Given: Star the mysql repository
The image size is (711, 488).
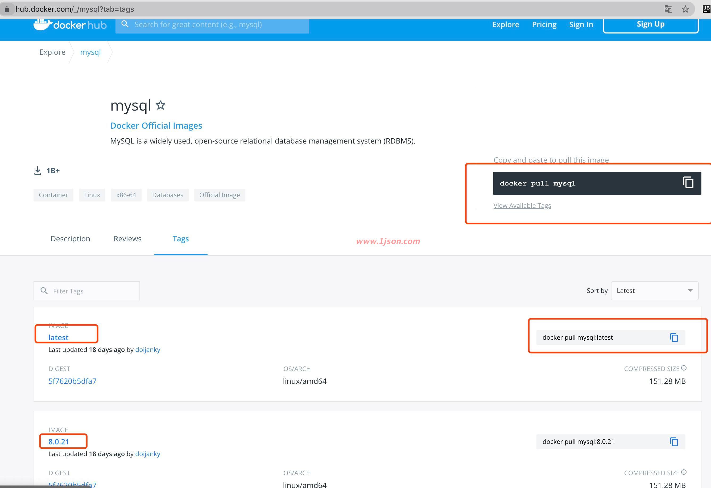Looking at the screenshot, I should pyautogui.click(x=160, y=105).
